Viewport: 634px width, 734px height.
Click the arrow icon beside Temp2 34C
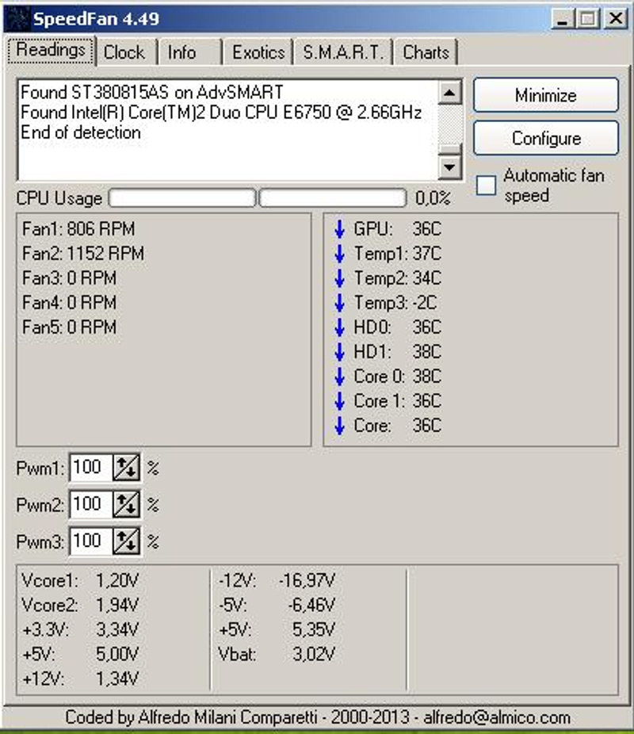point(340,278)
